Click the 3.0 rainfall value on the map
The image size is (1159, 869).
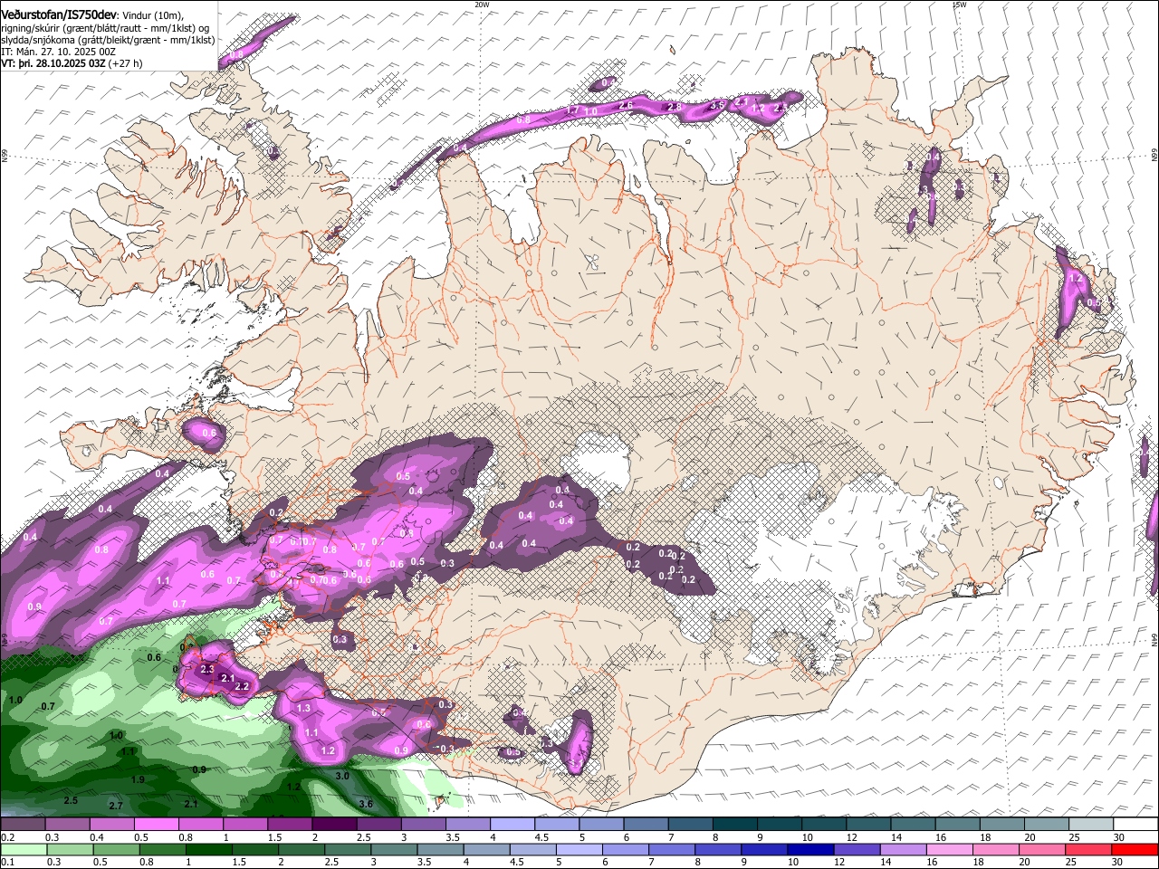pyautogui.click(x=342, y=777)
